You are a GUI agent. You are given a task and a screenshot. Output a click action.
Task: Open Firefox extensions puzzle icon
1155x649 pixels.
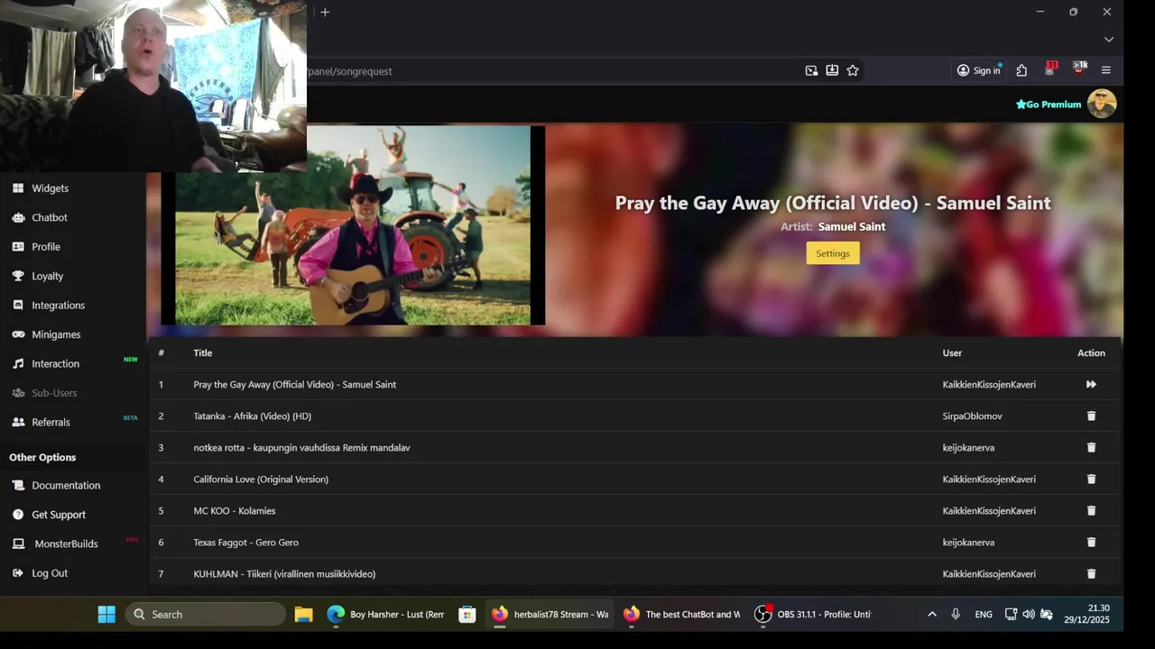pos(1021,70)
